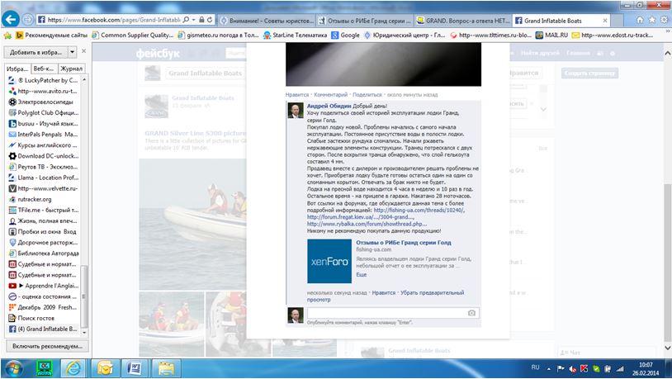The width and height of the screenshot is (672, 379).
Task: Open the forum.fregat.kiev.ua link
Action: [x=361, y=217]
